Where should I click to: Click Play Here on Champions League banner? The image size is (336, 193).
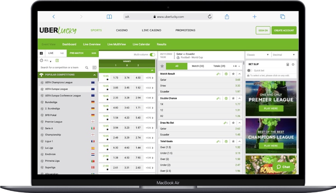pos(271,146)
